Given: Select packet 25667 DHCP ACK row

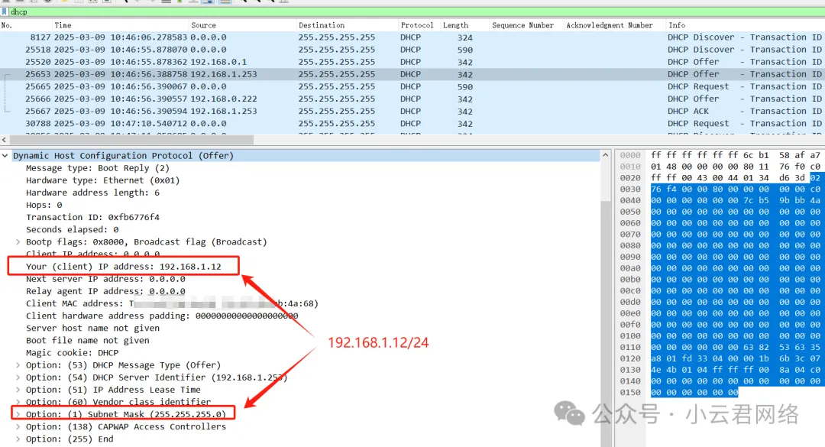Looking at the screenshot, I should click(306, 112).
